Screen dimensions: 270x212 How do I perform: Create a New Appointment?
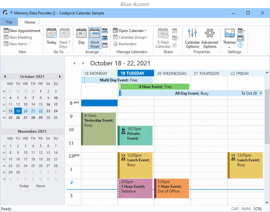coord(22,31)
